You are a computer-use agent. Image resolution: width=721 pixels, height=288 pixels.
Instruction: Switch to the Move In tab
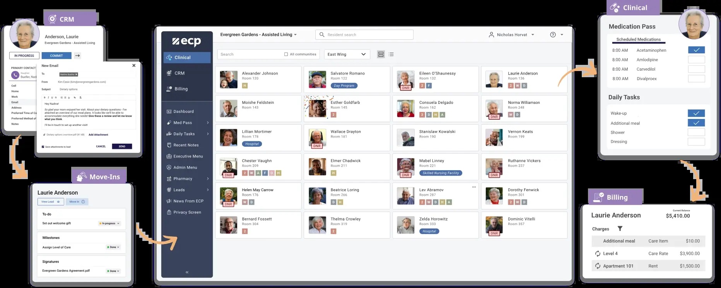pyautogui.click(x=77, y=202)
